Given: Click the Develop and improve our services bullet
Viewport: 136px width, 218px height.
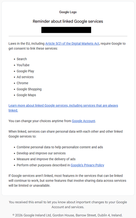Looking at the screenshot, I should [x=41, y=153].
